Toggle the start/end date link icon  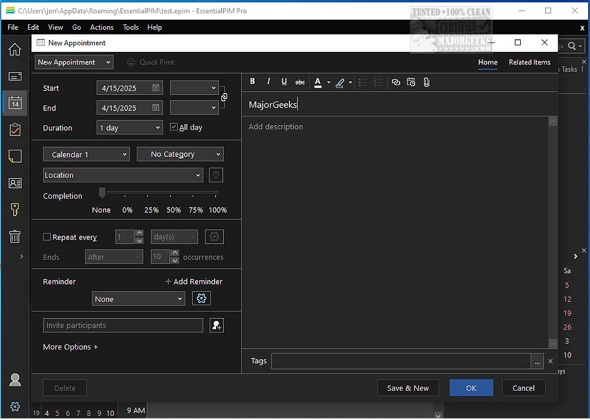pyautogui.click(x=224, y=97)
